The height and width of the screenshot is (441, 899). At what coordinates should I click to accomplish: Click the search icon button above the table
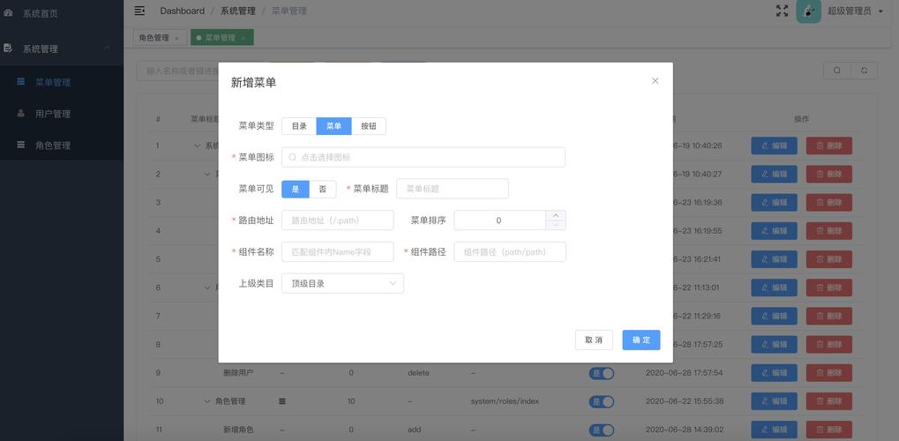pos(837,71)
